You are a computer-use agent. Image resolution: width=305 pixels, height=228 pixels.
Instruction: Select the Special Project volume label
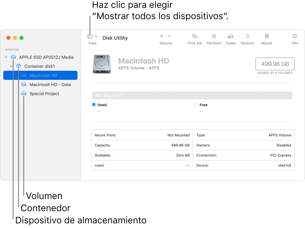point(44,94)
